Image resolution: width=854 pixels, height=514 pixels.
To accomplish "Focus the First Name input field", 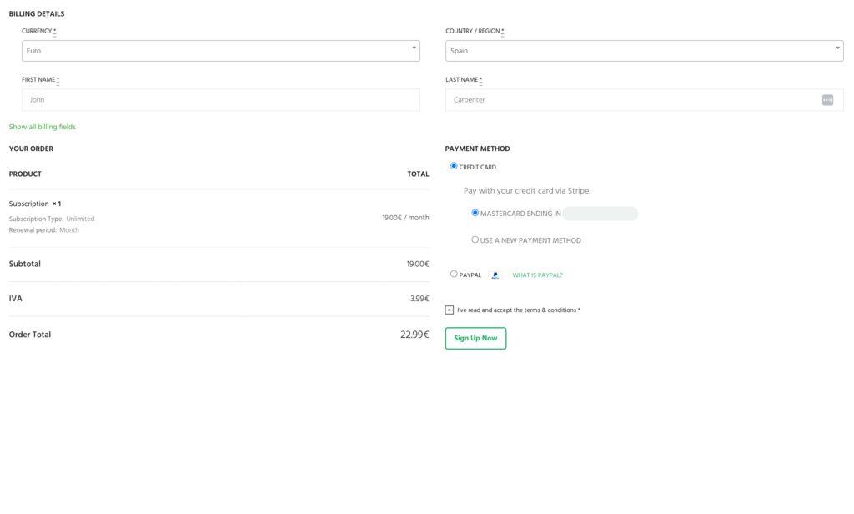I will pos(220,100).
